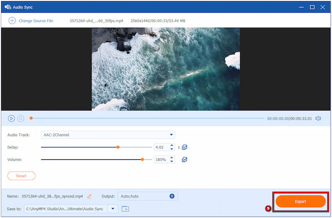Edit the output file name pencil icon
The image size is (332, 218).
90,196
